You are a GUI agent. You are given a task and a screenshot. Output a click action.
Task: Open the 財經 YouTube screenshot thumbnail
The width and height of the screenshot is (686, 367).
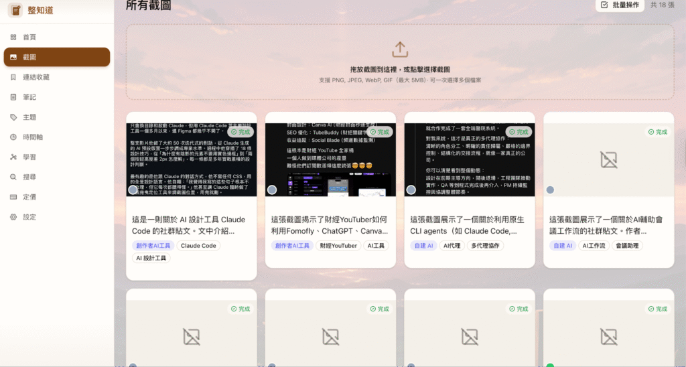coord(330,159)
